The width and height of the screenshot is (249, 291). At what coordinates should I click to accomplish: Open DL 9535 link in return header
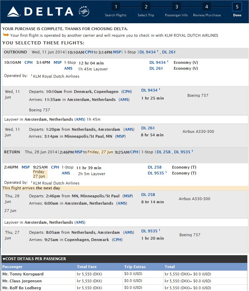[x=182, y=152]
